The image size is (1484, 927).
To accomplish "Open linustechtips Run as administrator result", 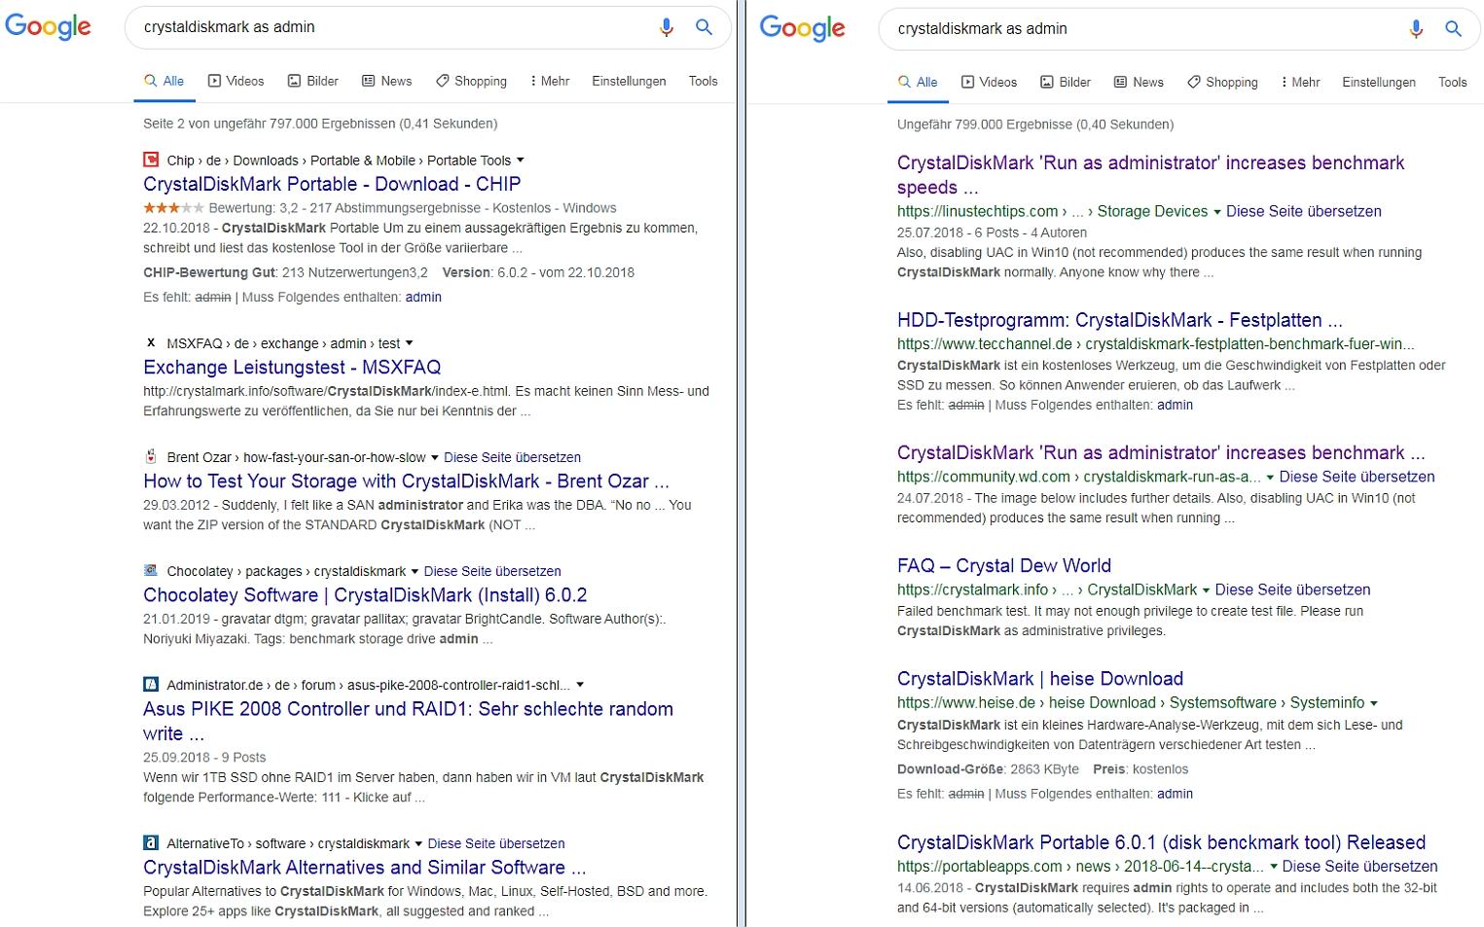I will pos(1150,175).
